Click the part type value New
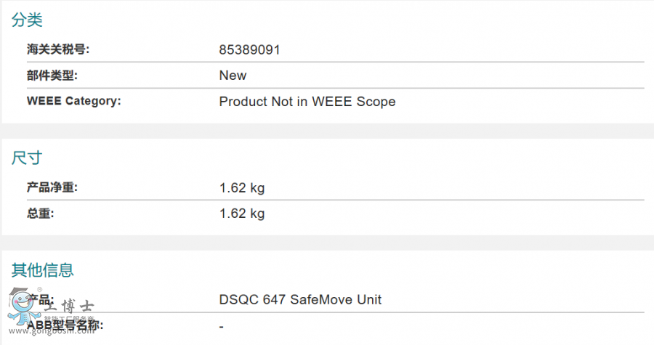The width and height of the screenshot is (654, 345). coord(233,76)
